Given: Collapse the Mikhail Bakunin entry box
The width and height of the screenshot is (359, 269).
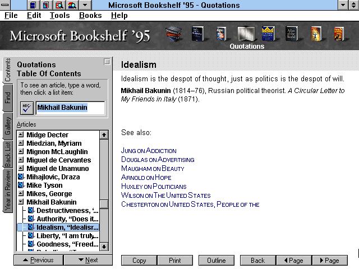Looking at the screenshot, I should 21,202.
